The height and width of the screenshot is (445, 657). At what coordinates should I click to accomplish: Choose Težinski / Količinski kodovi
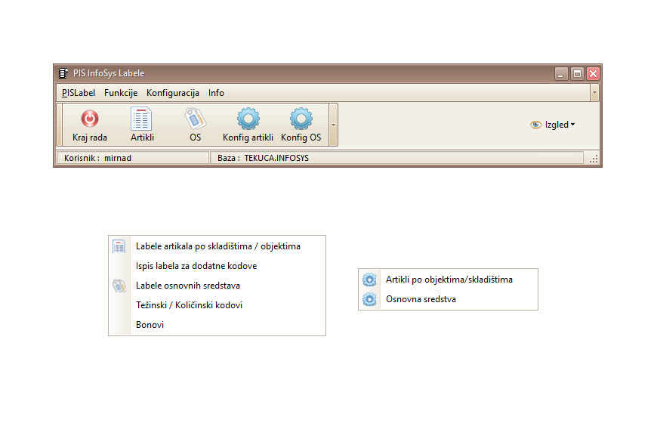(x=217, y=305)
